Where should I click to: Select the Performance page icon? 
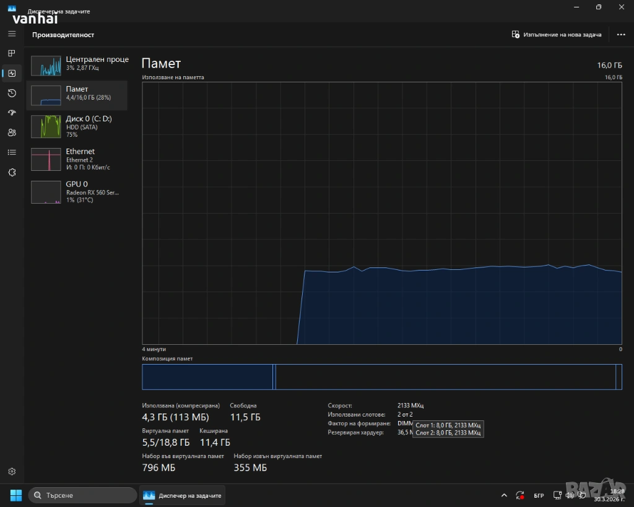(12, 73)
